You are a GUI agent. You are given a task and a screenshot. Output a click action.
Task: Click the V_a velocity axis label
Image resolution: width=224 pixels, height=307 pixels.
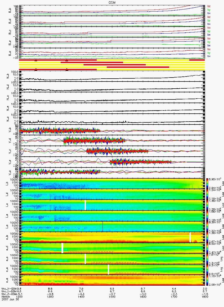(x=10, y=173)
